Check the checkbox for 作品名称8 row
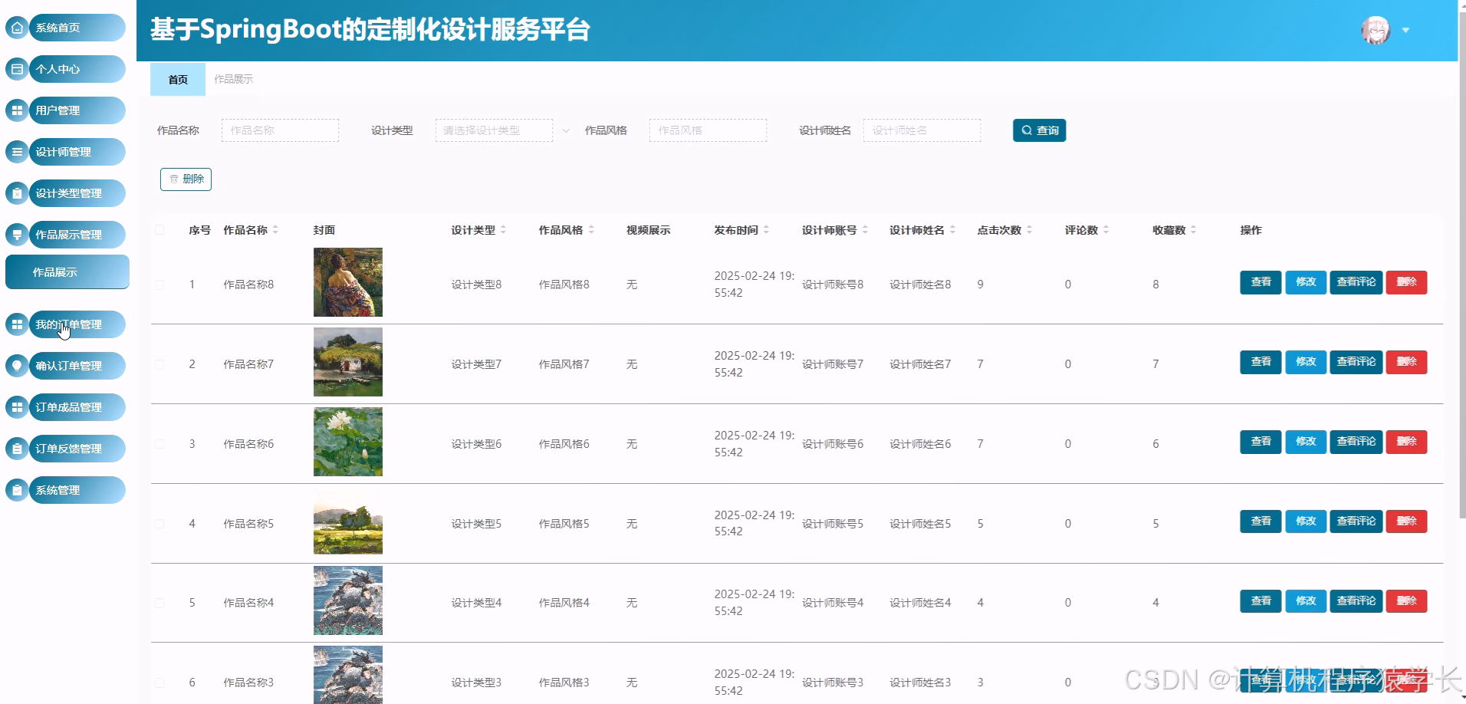Screen dimensions: 1466x704 159,284
